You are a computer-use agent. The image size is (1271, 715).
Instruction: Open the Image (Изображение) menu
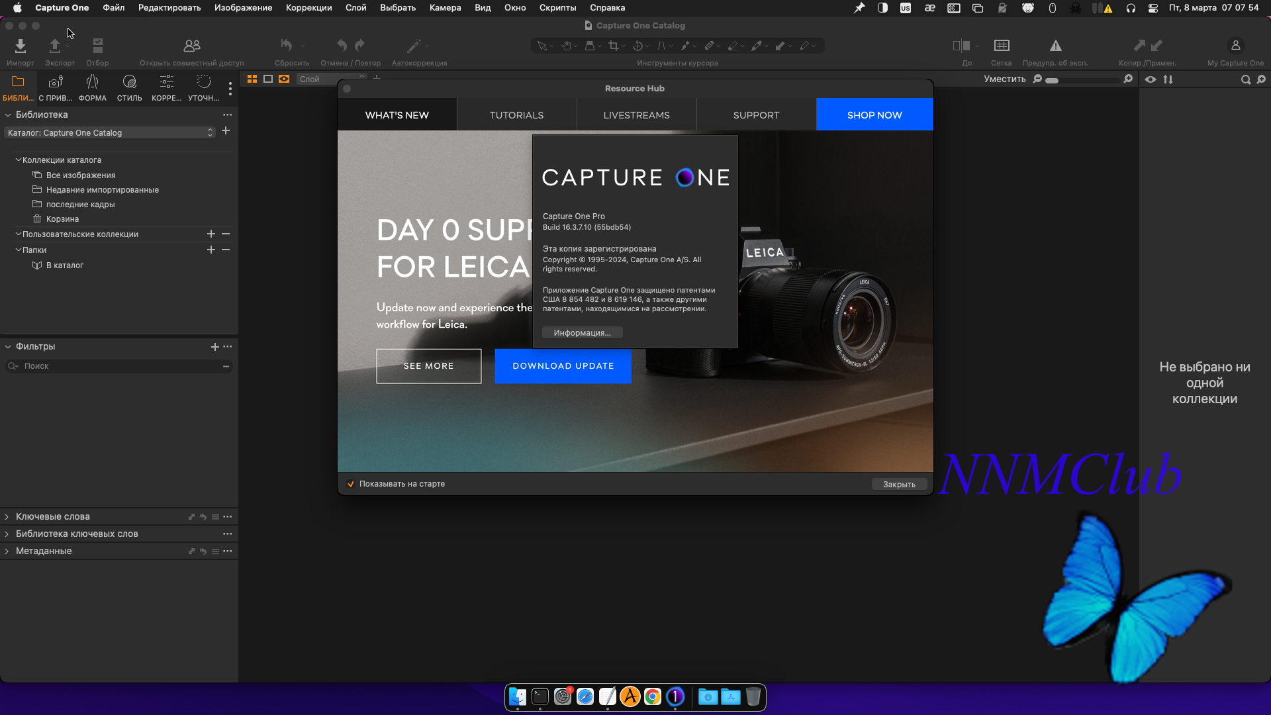[x=243, y=8]
